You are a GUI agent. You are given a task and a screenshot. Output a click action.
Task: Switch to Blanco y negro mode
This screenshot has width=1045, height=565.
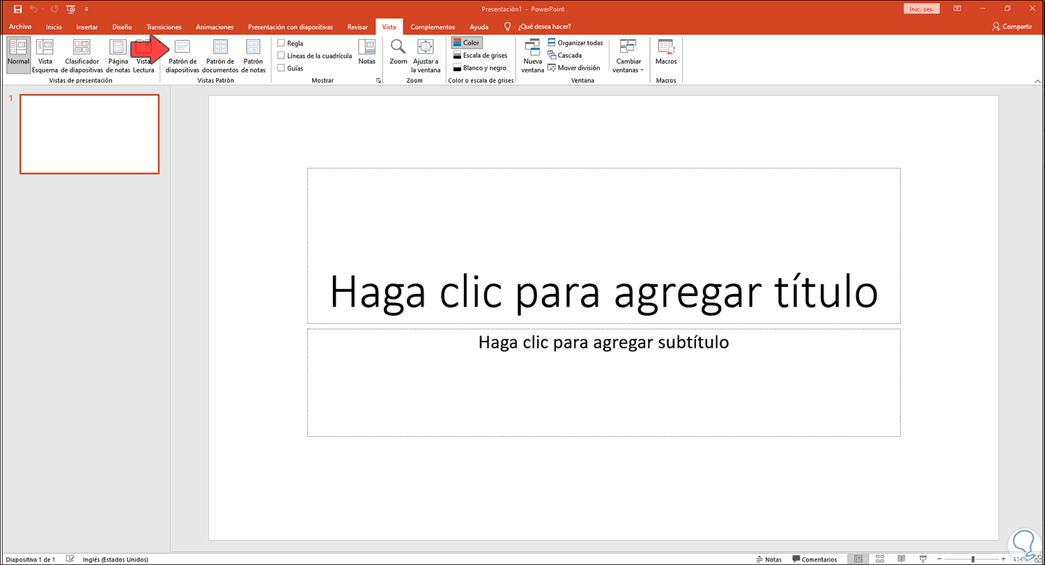pyautogui.click(x=479, y=68)
